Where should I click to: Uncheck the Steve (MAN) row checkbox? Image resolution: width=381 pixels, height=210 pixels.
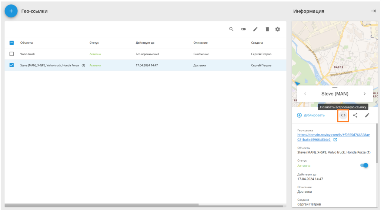coord(11,65)
